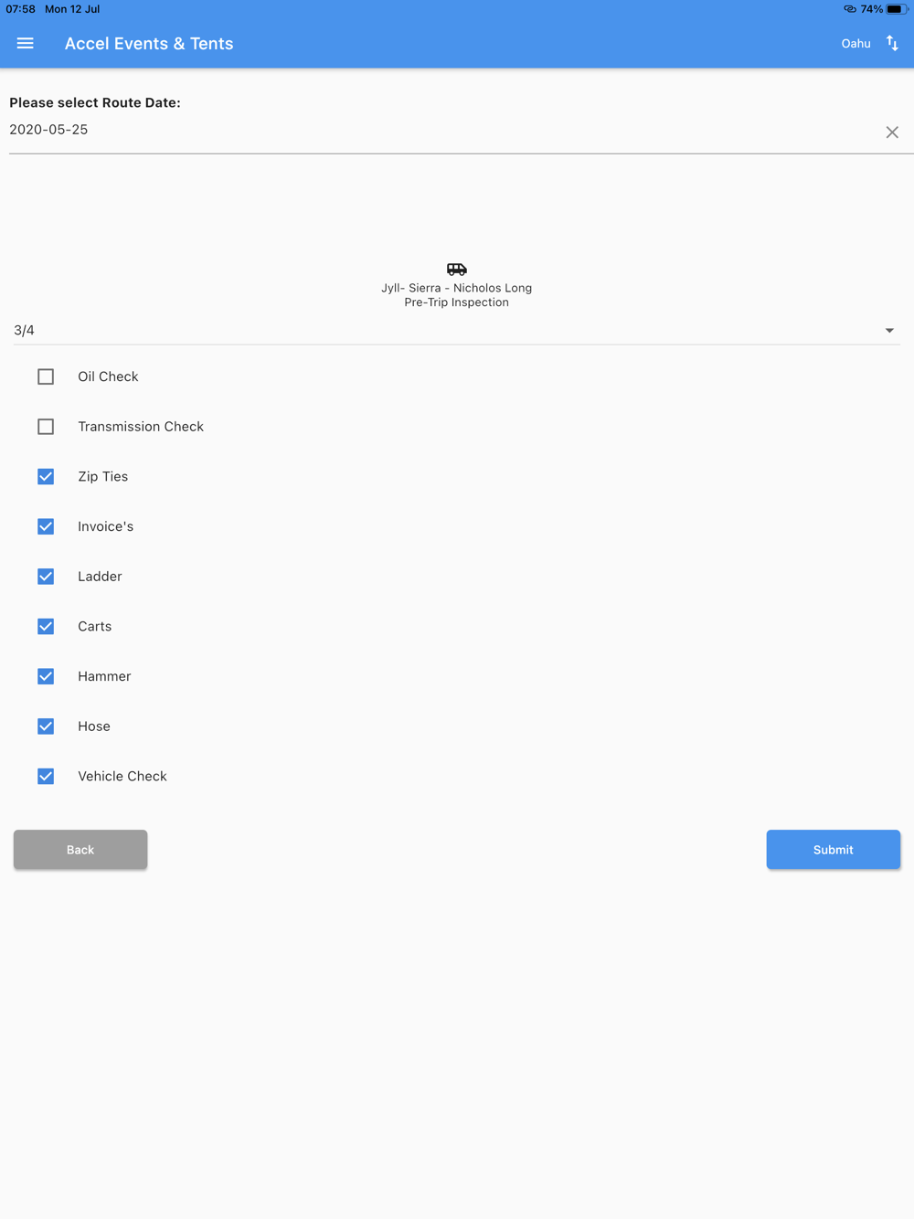Tap the battery icon in status bar
This screenshot has width=914, height=1219.
click(x=896, y=9)
